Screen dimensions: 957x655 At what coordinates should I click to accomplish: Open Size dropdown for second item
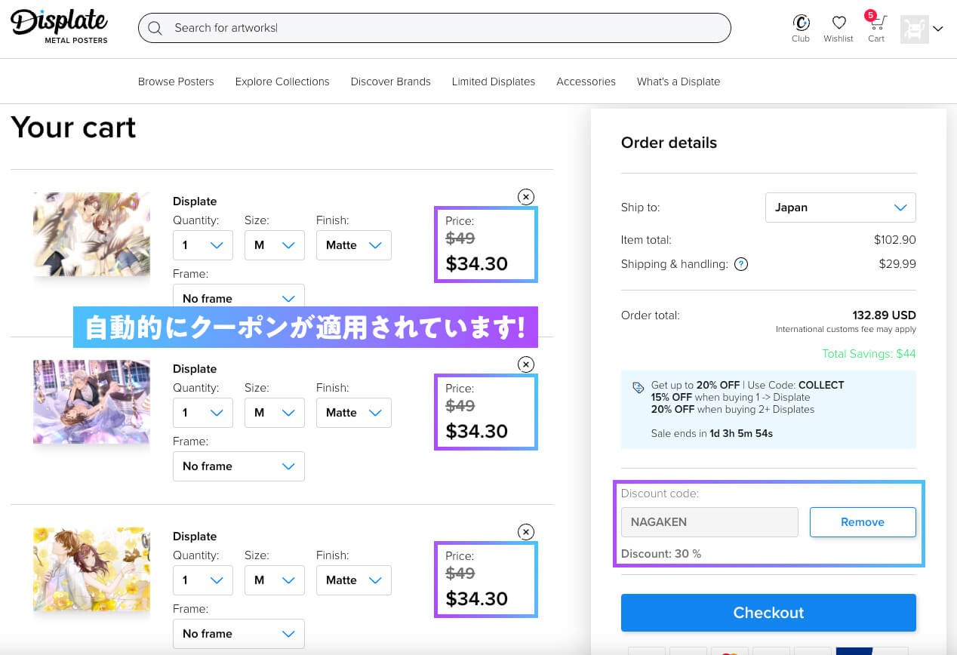(275, 413)
